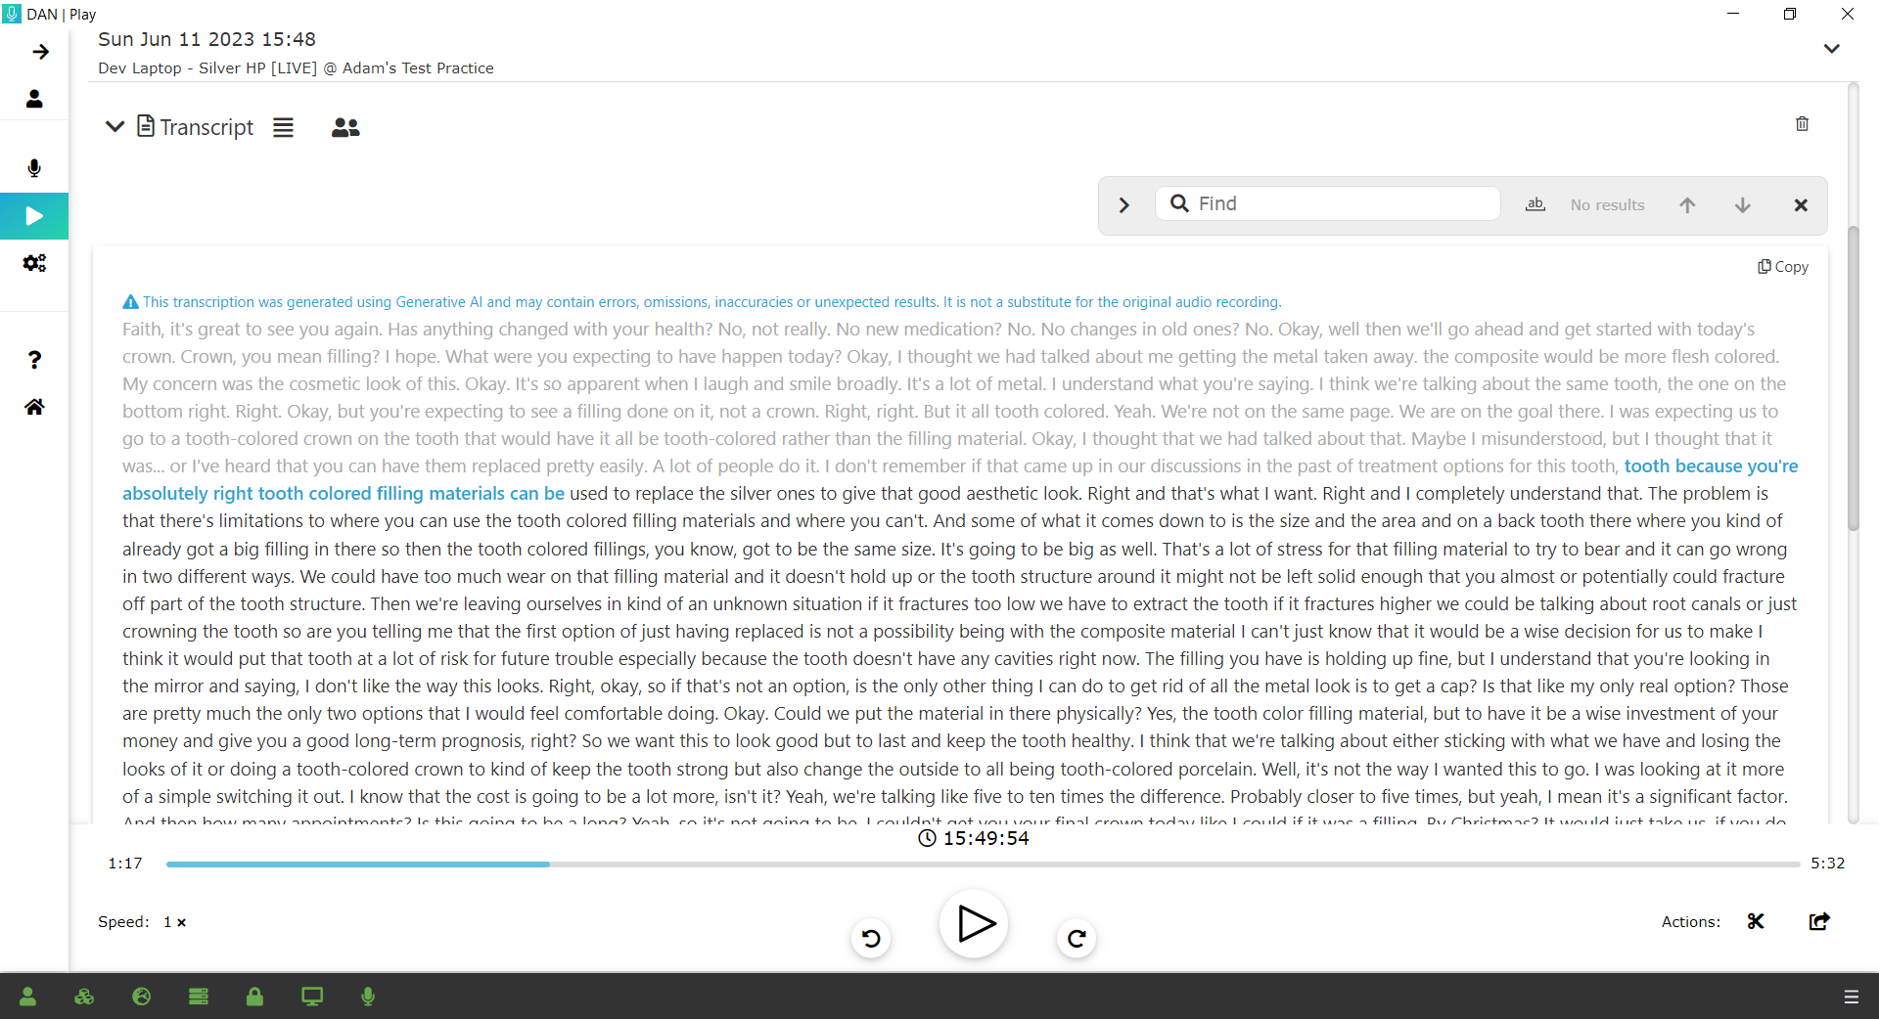Open the speakers people icon beside Transcript
The height and width of the screenshot is (1019, 1879).
[345, 128]
